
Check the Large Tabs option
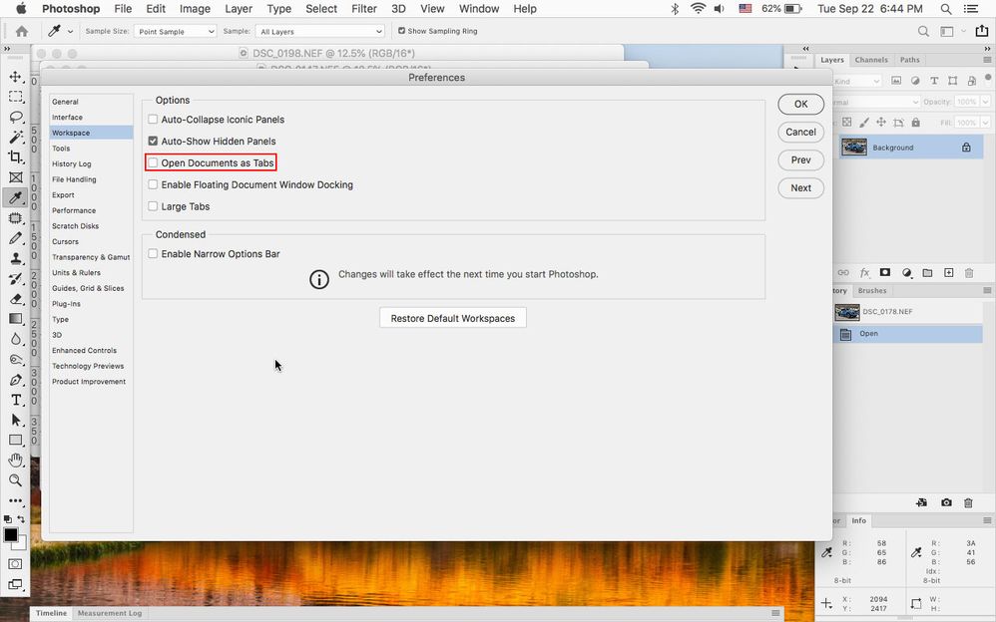pos(153,206)
